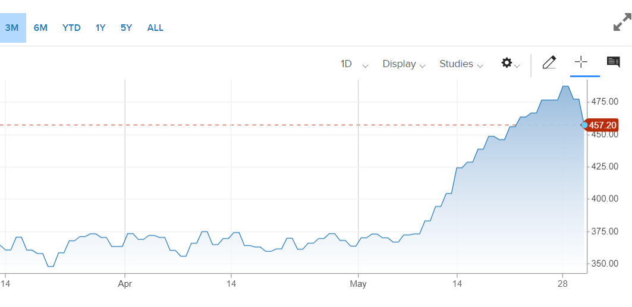Switch to the 5Y time range
The height and width of the screenshot is (307, 632).
point(126,28)
